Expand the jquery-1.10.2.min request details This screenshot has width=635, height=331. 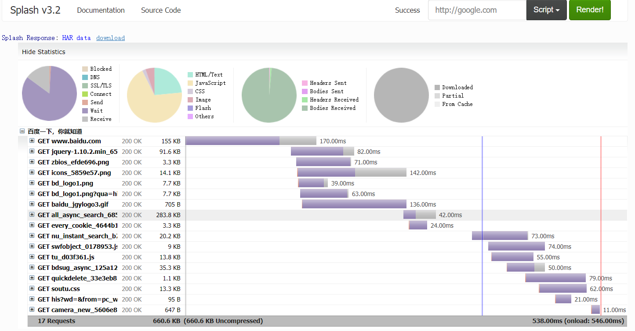32,151
